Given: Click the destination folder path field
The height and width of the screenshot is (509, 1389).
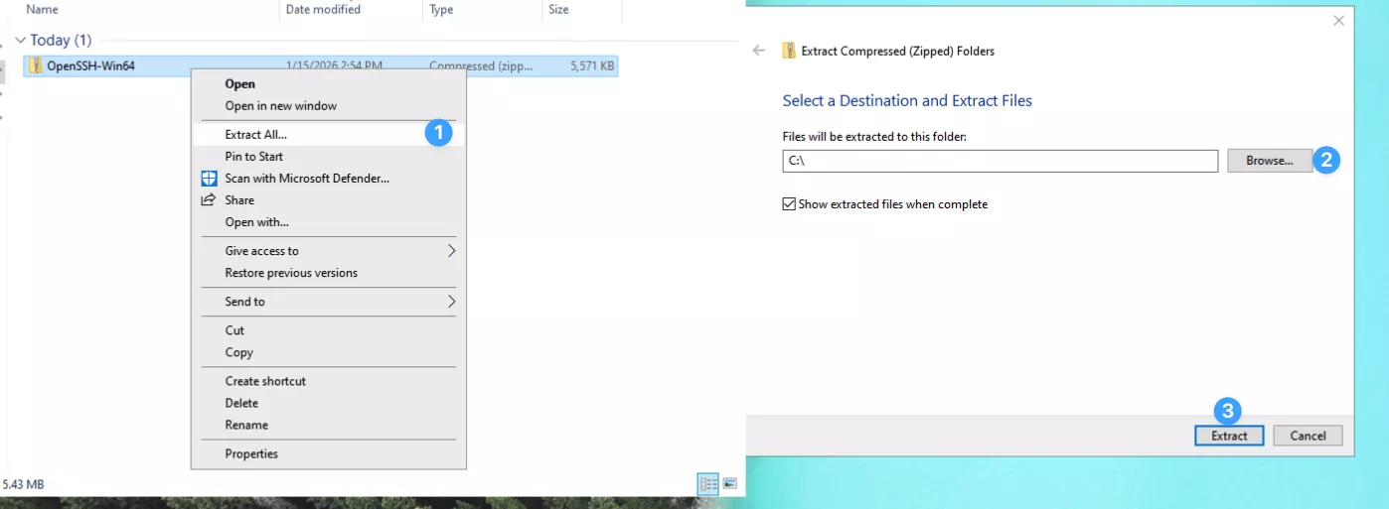Looking at the screenshot, I should 999,161.
